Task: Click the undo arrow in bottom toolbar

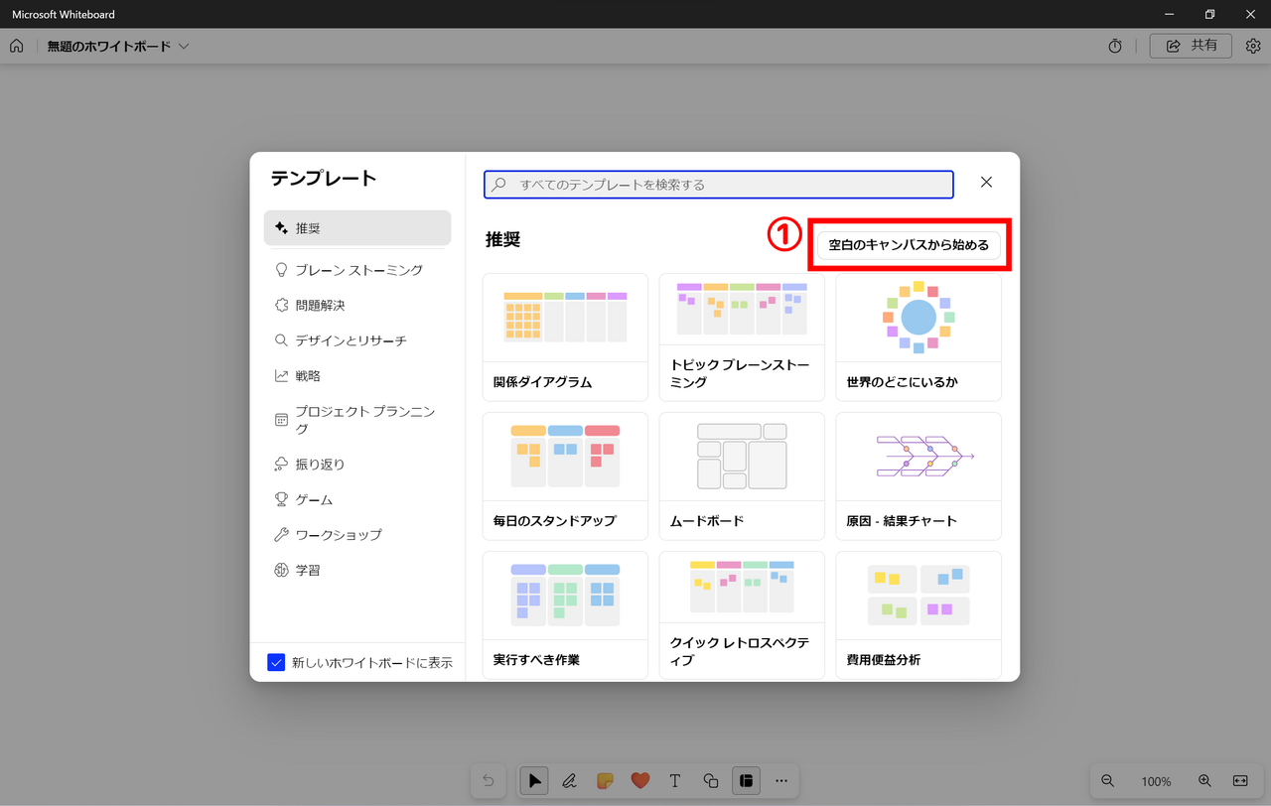Action: [x=489, y=781]
